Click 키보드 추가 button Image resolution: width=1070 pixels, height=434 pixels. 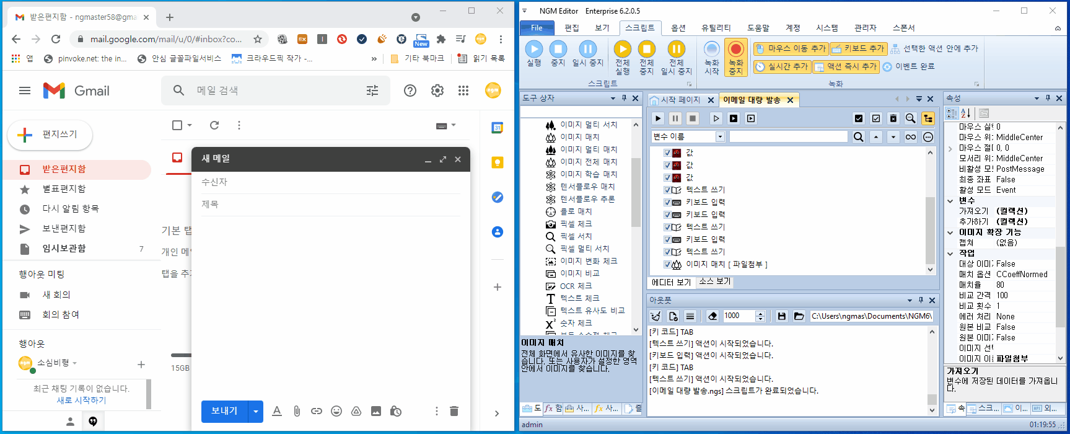click(858, 48)
